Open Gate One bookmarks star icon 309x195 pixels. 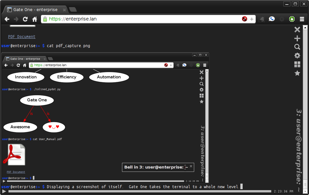pos(297,73)
